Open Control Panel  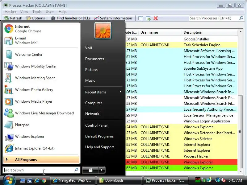click(x=96, y=125)
